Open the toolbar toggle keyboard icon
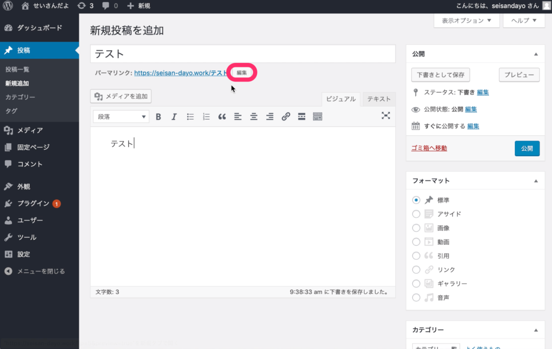 click(x=318, y=116)
